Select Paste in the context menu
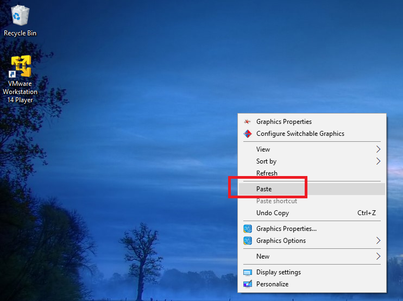This screenshot has height=301, width=403. click(312, 189)
